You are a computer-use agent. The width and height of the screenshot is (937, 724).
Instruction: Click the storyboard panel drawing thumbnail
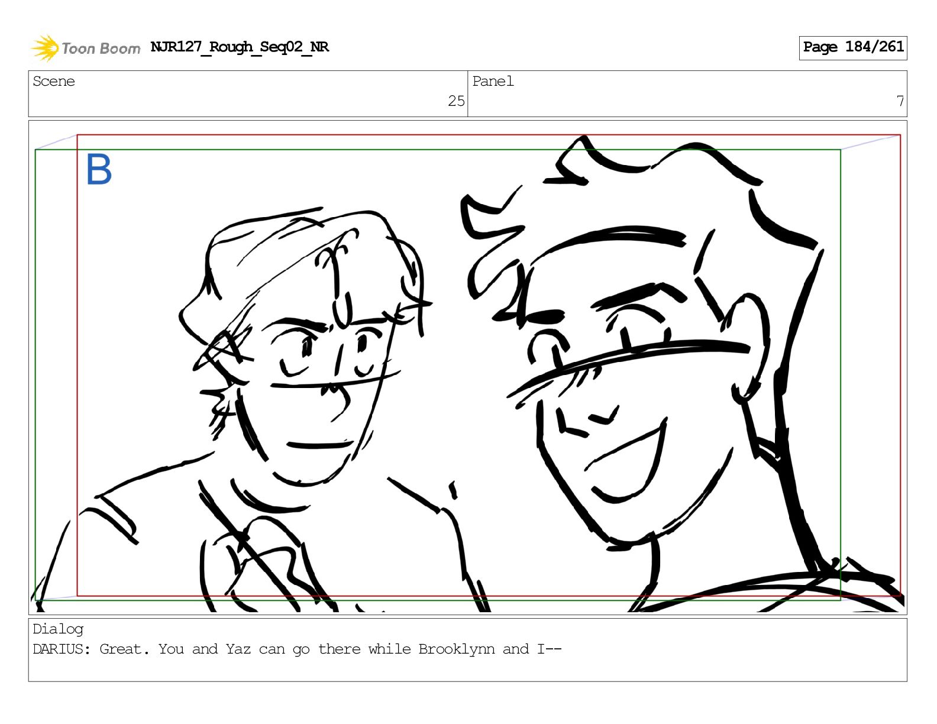[x=467, y=367]
